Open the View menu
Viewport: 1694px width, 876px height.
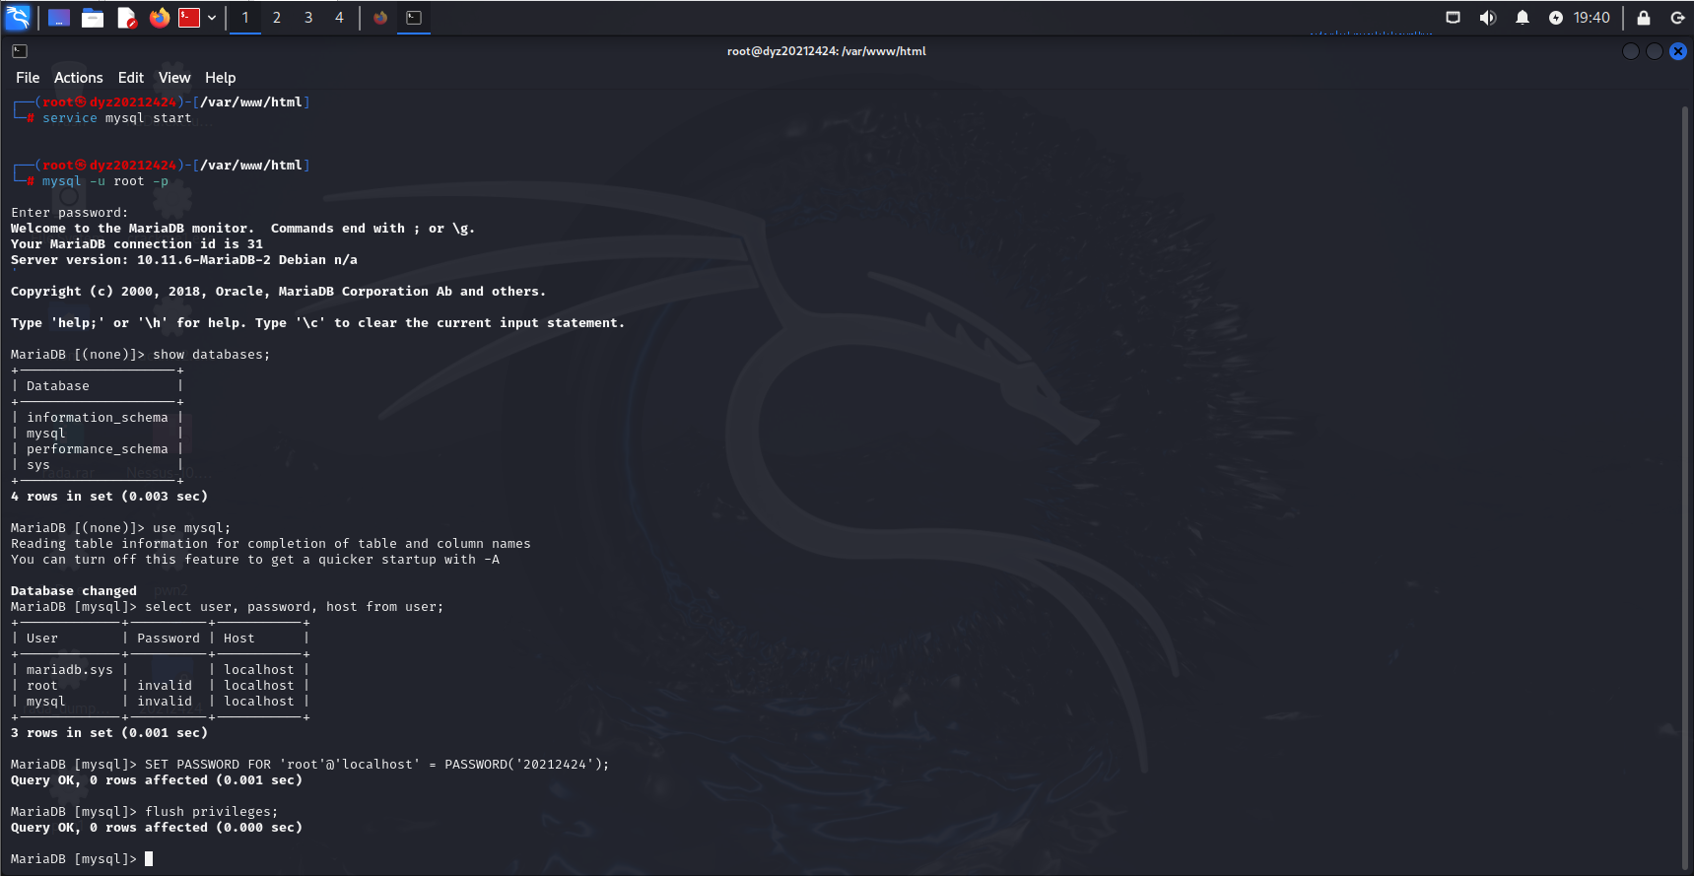click(174, 78)
